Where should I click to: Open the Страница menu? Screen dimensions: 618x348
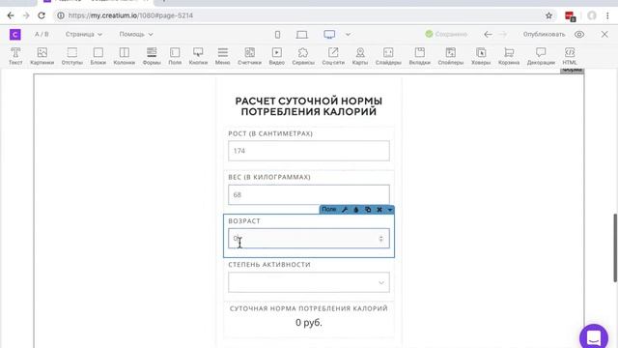tap(84, 35)
